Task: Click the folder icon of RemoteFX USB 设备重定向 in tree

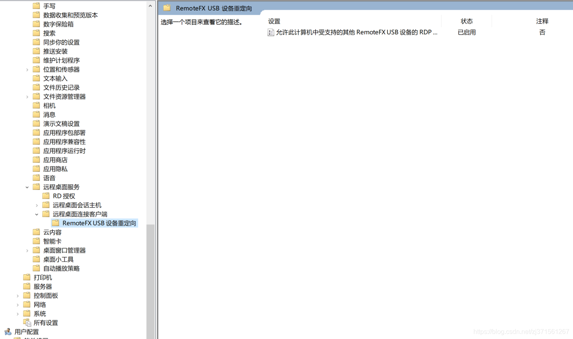Action: [56, 223]
